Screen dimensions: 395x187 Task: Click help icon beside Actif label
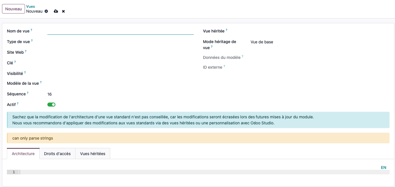[x=18, y=103]
